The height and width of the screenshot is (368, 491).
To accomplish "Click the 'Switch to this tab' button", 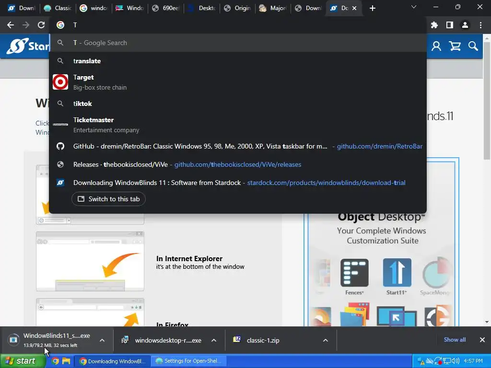I will pos(108,199).
